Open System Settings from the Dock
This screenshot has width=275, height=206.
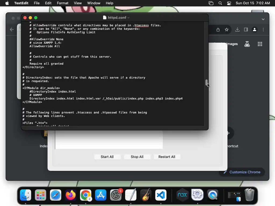(x=116, y=195)
